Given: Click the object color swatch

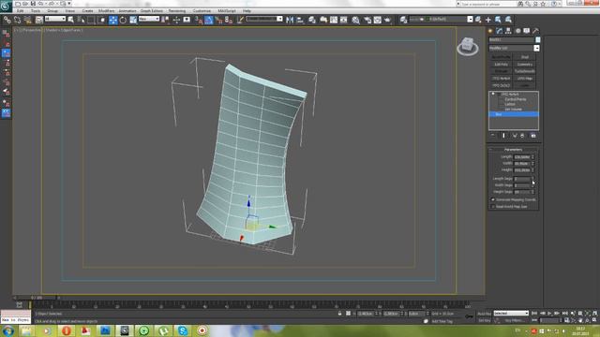Looking at the screenshot, I should coord(537,39).
